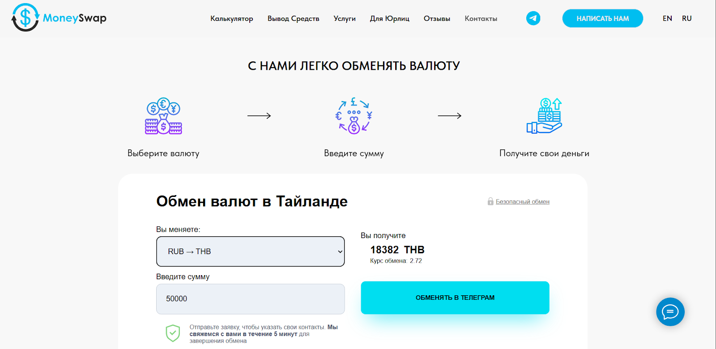Navigate to Для Юрлиц page
This screenshot has width=716, height=349.
click(x=390, y=19)
